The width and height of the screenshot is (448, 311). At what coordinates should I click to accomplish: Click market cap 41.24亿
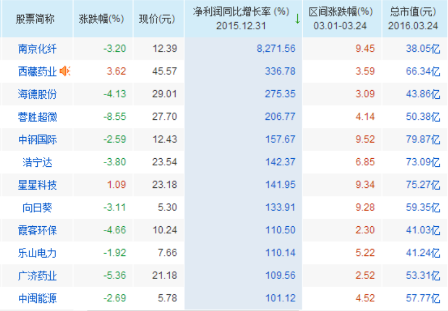pos(423,253)
